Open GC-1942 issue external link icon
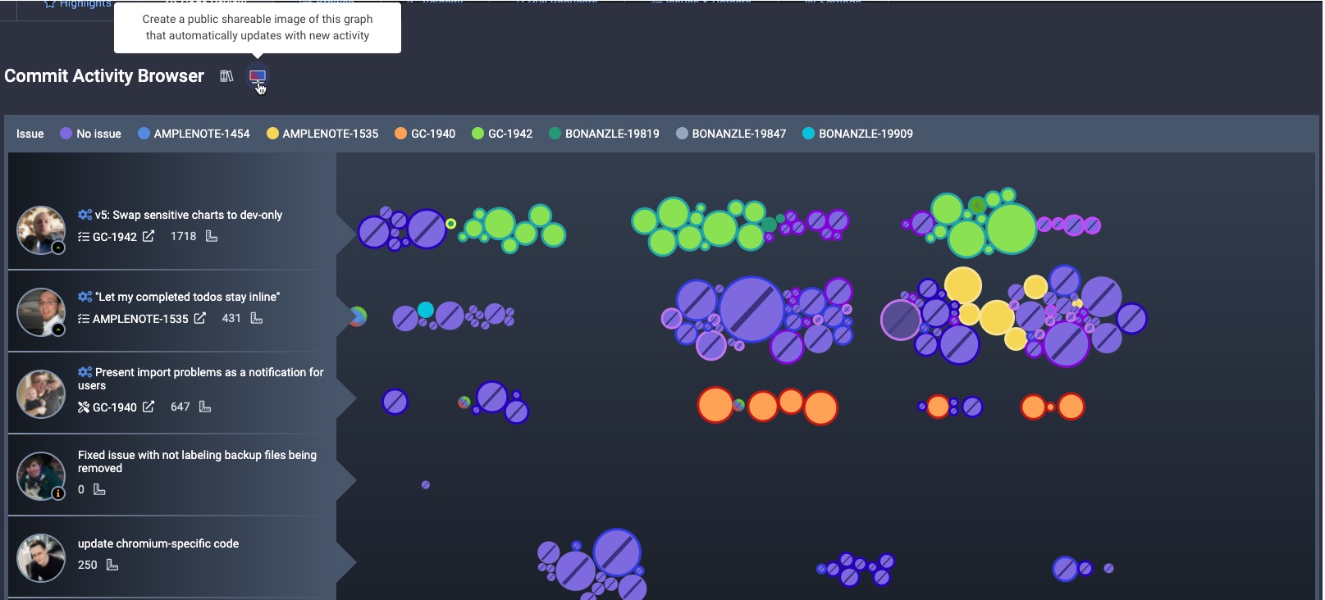1325x600 pixels. (148, 236)
